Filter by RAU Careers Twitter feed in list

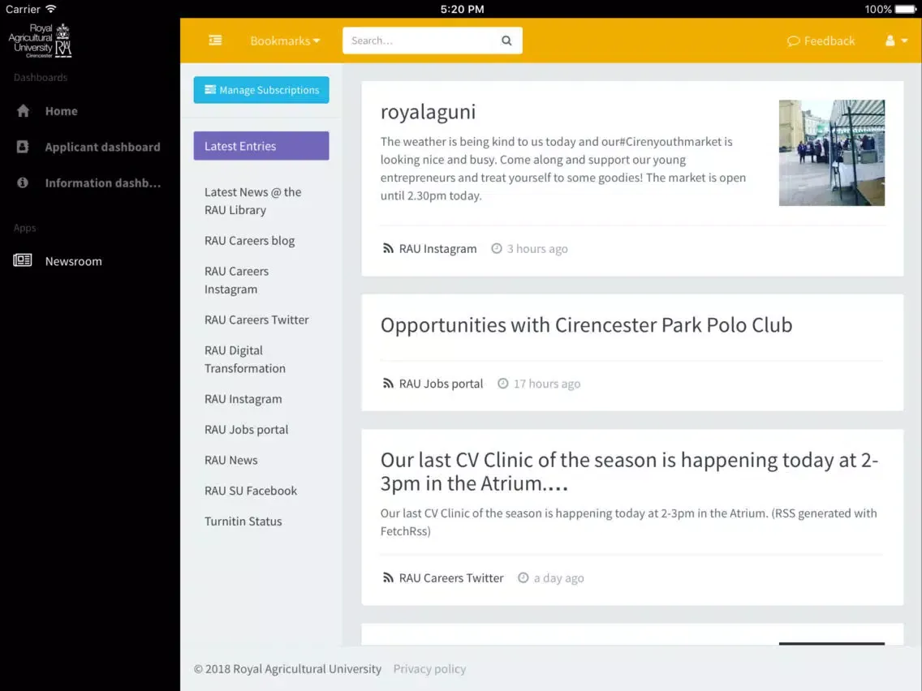[x=256, y=320]
